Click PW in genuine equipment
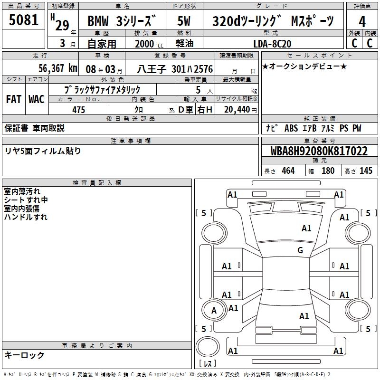The width and height of the screenshot is (380, 380). pos(357,128)
